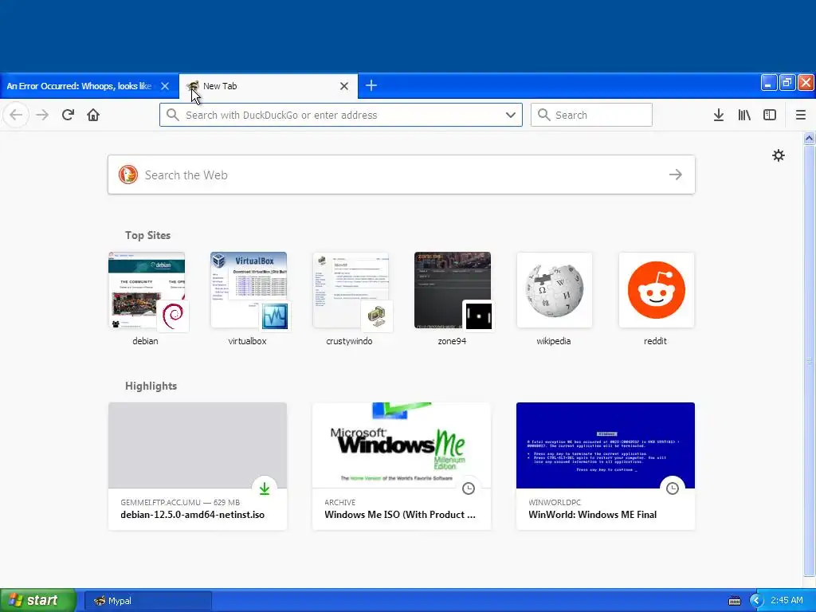The width and height of the screenshot is (816, 612).
Task: Click history clock icon on WinWorld card
Action: click(673, 488)
